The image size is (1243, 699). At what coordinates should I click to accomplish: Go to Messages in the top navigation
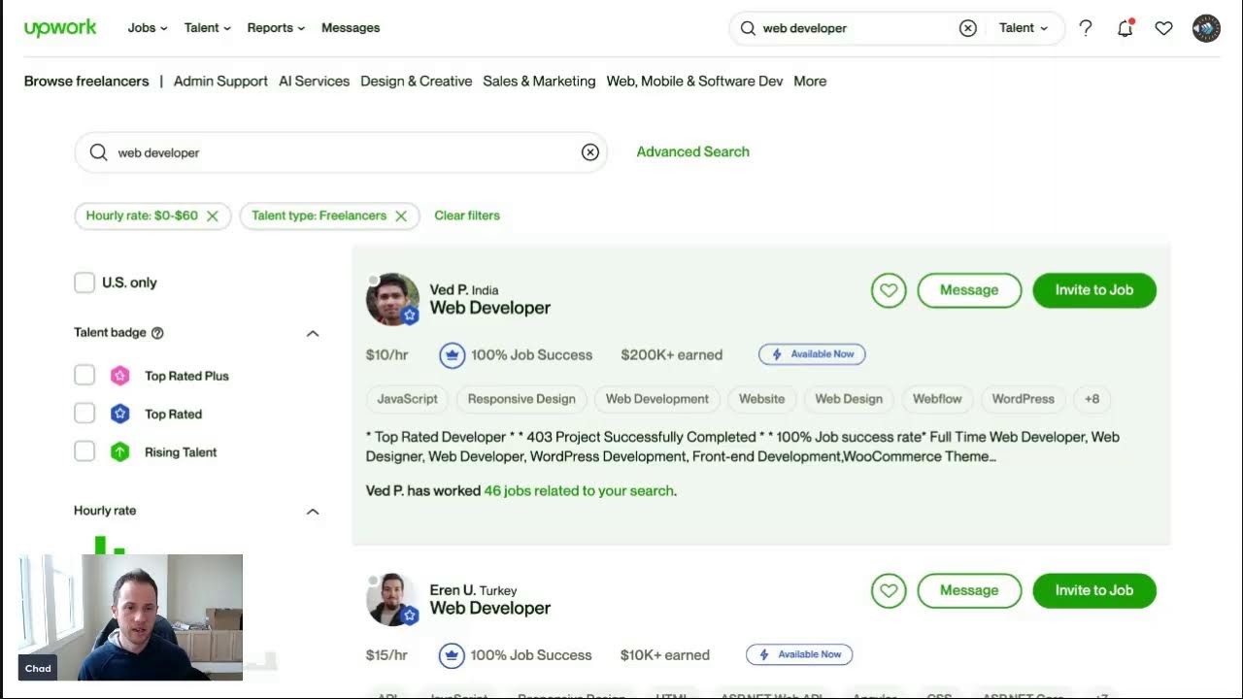click(x=351, y=28)
